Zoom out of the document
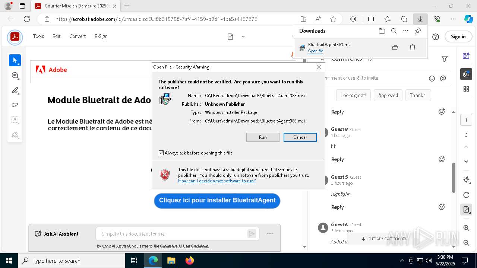The image size is (477, 268). click(466, 243)
